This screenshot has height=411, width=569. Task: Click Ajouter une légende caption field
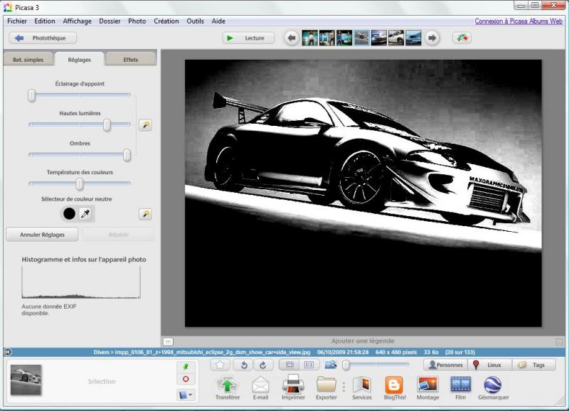click(363, 341)
